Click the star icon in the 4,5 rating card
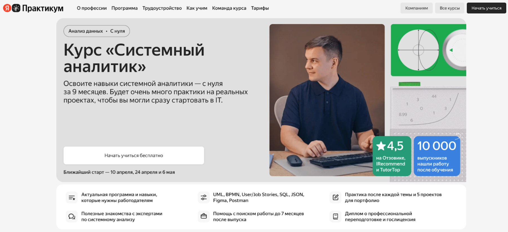The width and height of the screenshot is (508, 232). tap(381, 146)
